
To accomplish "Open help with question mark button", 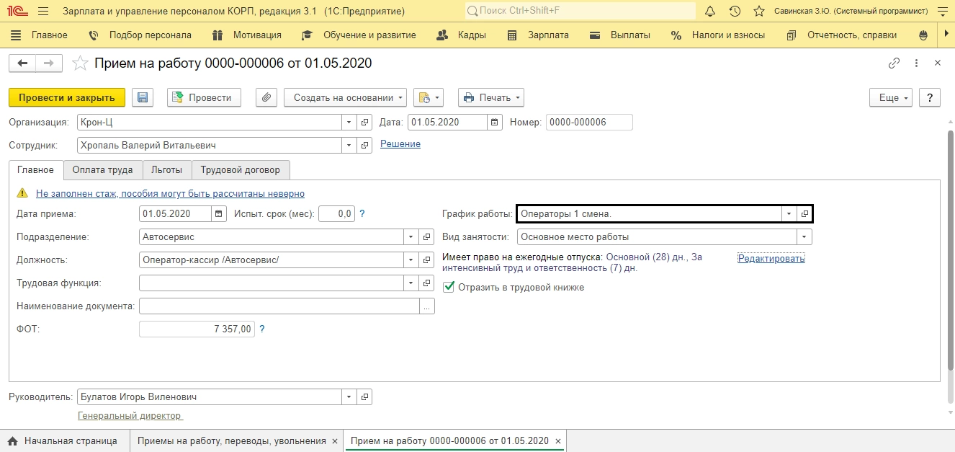I will (x=930, y=97).
